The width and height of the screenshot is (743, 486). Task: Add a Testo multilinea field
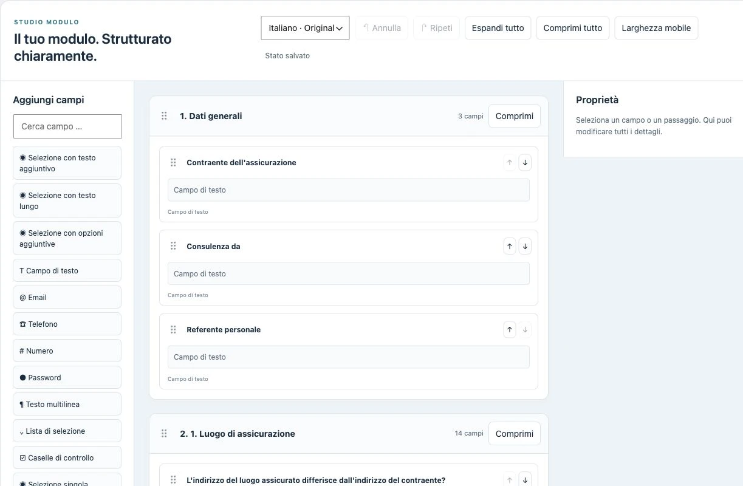(67, 405)
